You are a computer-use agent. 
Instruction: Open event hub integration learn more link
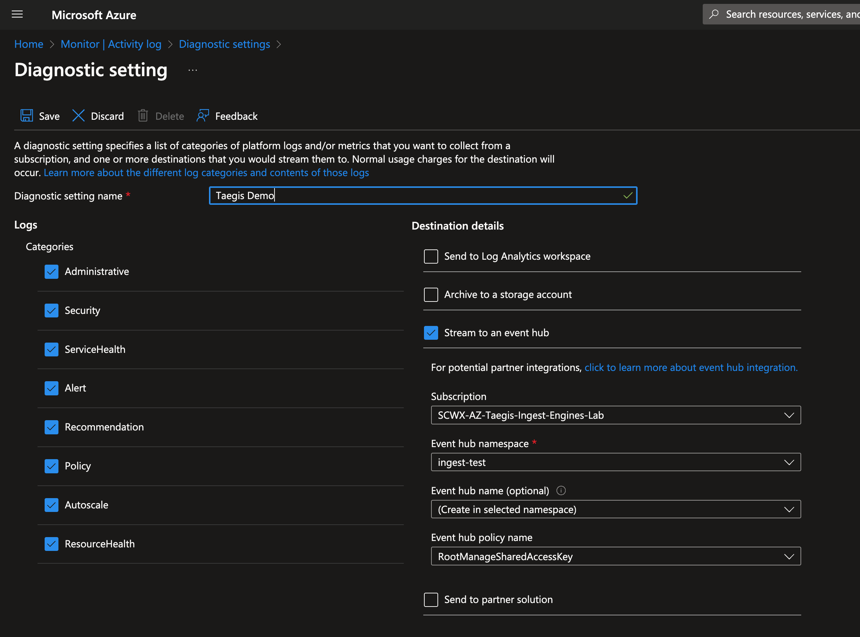(691, 367)
